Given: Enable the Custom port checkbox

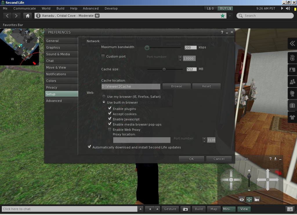Looking at the screenshot, I should [x=103, y=56].
